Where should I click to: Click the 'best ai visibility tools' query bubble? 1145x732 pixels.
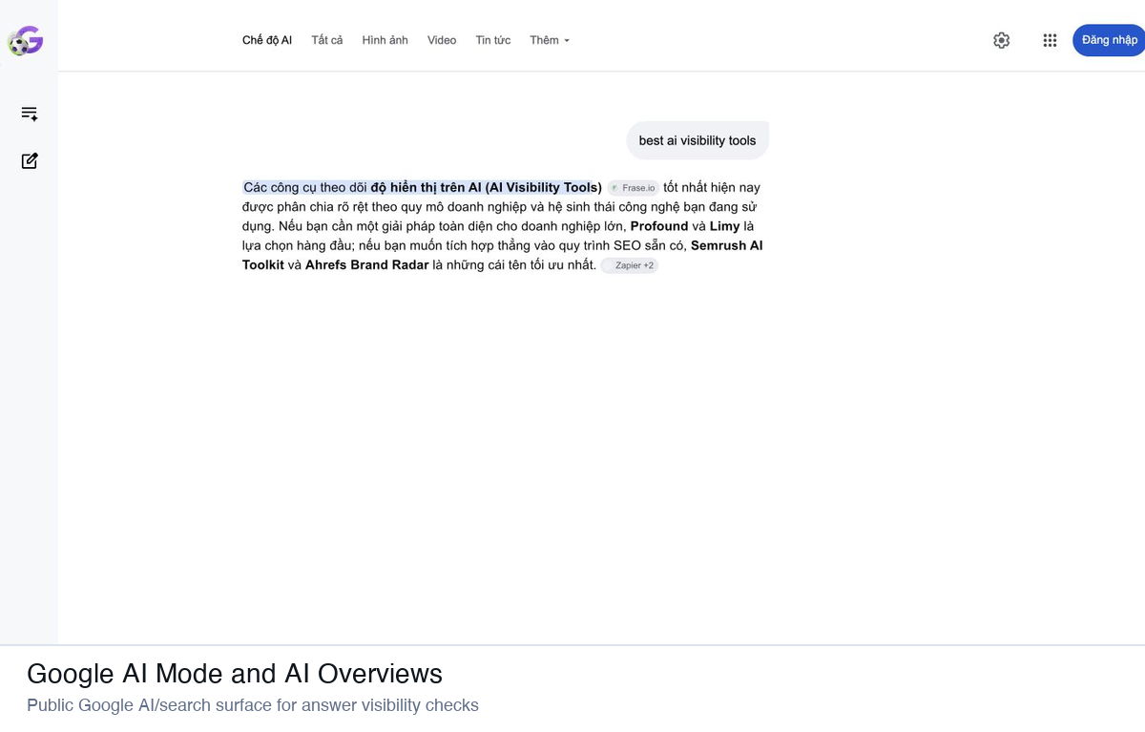point(697,140)
